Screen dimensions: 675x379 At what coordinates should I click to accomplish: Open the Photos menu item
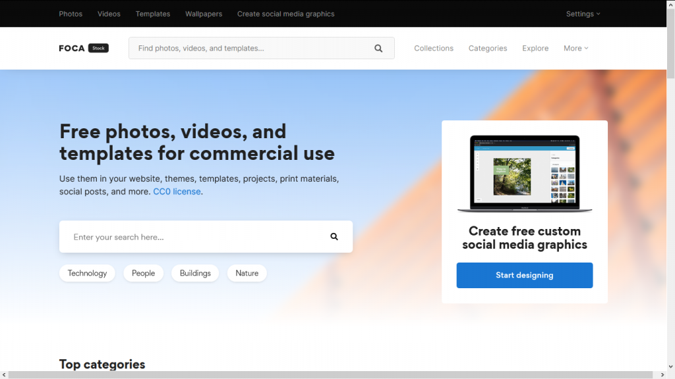point(71,14)
